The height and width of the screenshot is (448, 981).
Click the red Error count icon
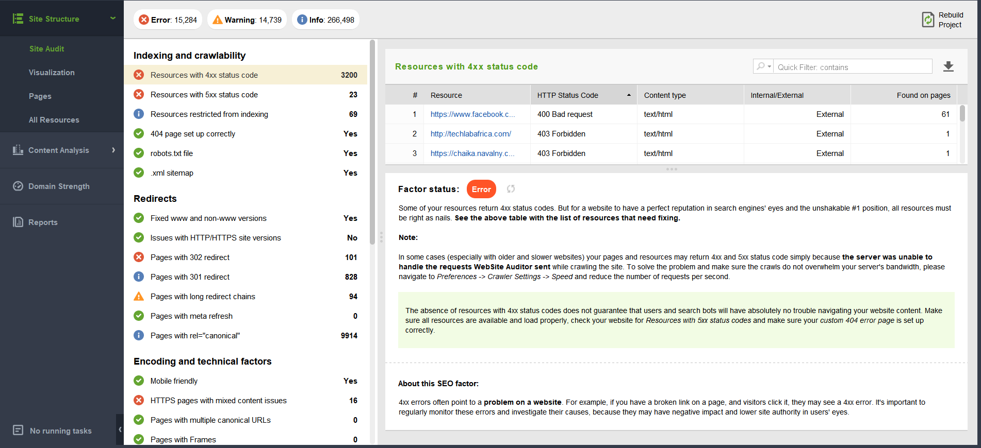click(144, 20)
